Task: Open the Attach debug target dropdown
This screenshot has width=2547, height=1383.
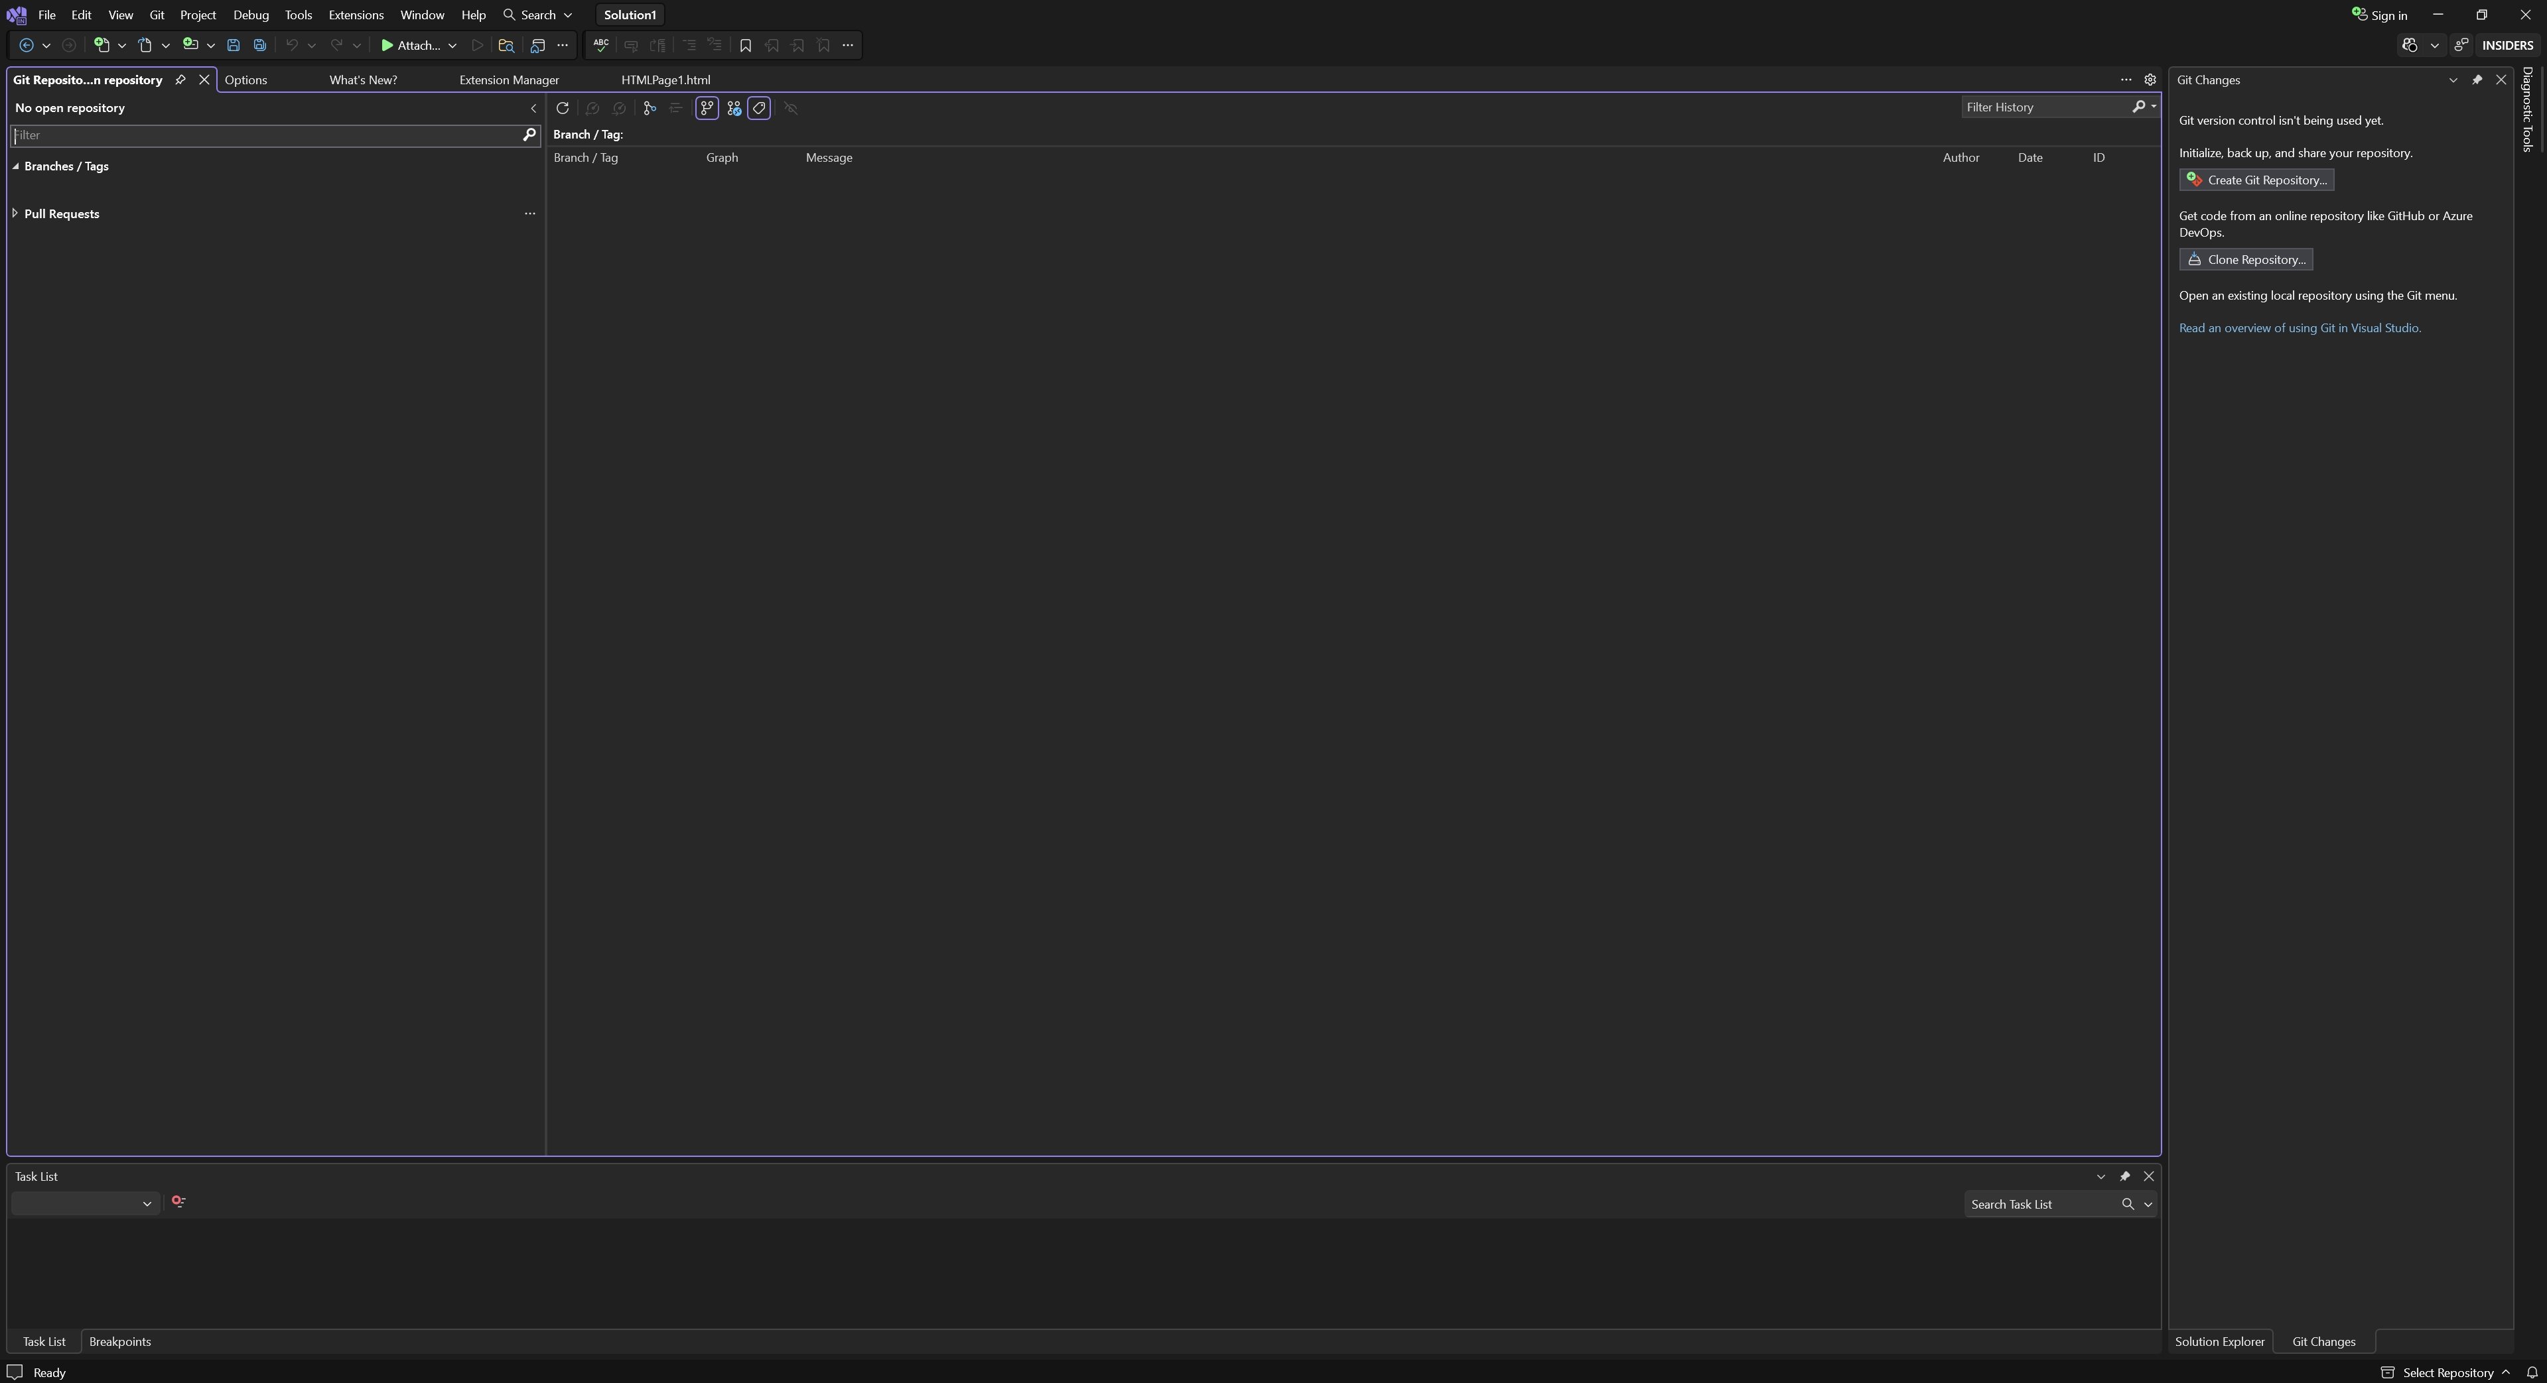Action: tap(453, 44)
